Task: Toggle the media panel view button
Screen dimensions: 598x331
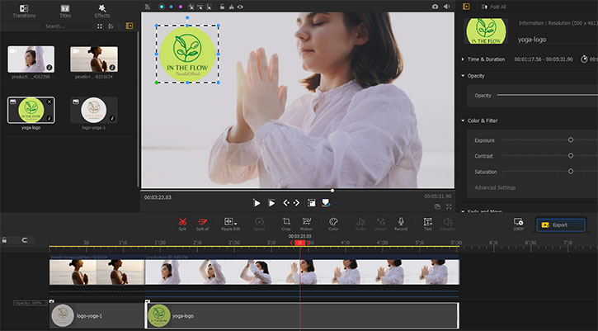Action: [129, 26]
